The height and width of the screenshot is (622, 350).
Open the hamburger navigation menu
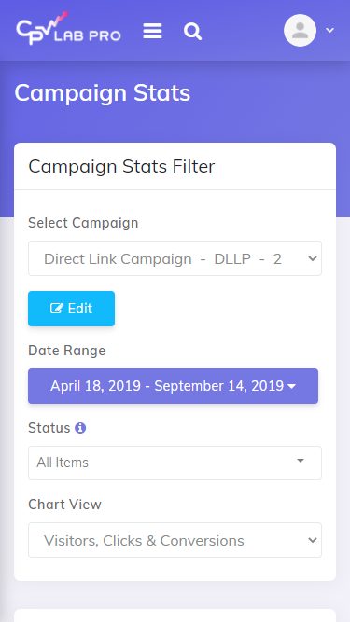pos(153,31)
